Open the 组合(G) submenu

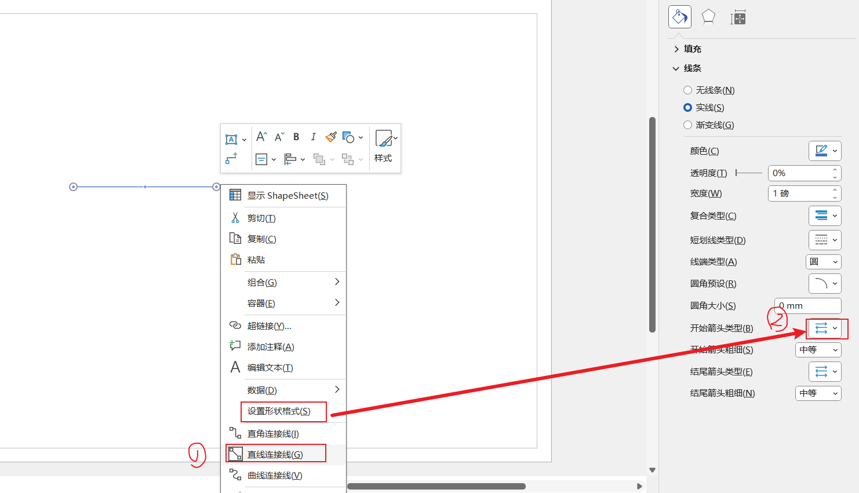(x=283, y=282)
